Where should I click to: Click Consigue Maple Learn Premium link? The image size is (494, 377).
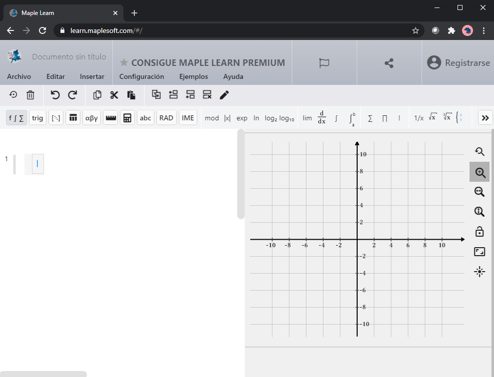click(202, 63)
